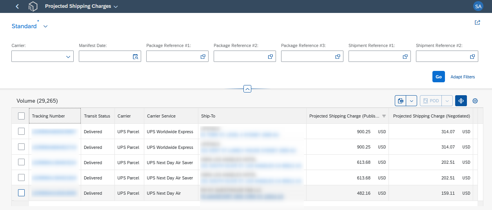Open the home logo icon
The image size is (492, 210).
[x=33, y=6]
